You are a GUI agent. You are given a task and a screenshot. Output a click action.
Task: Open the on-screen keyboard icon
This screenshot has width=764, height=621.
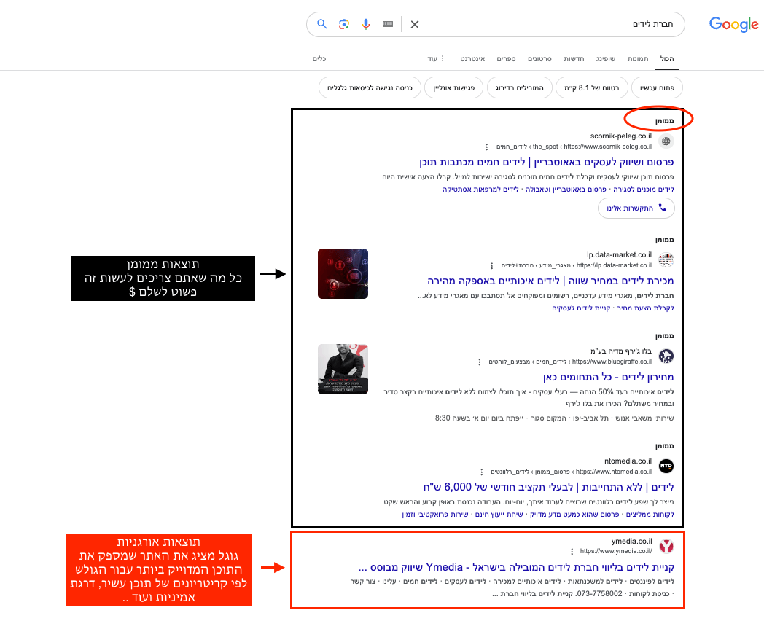(388, 24)
